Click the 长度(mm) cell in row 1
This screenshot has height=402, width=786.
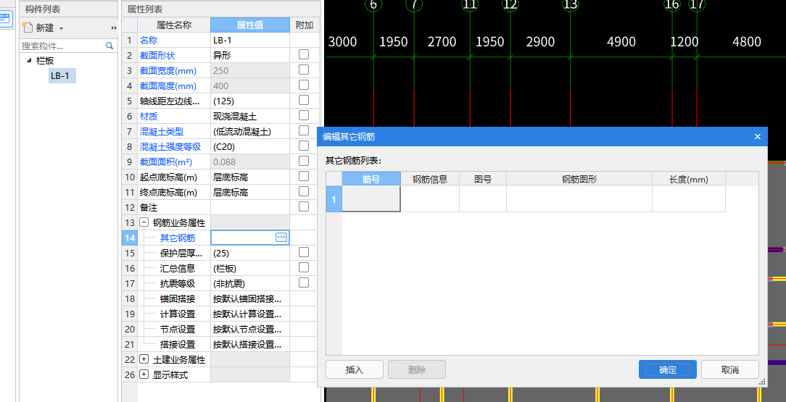coord(689,198)
